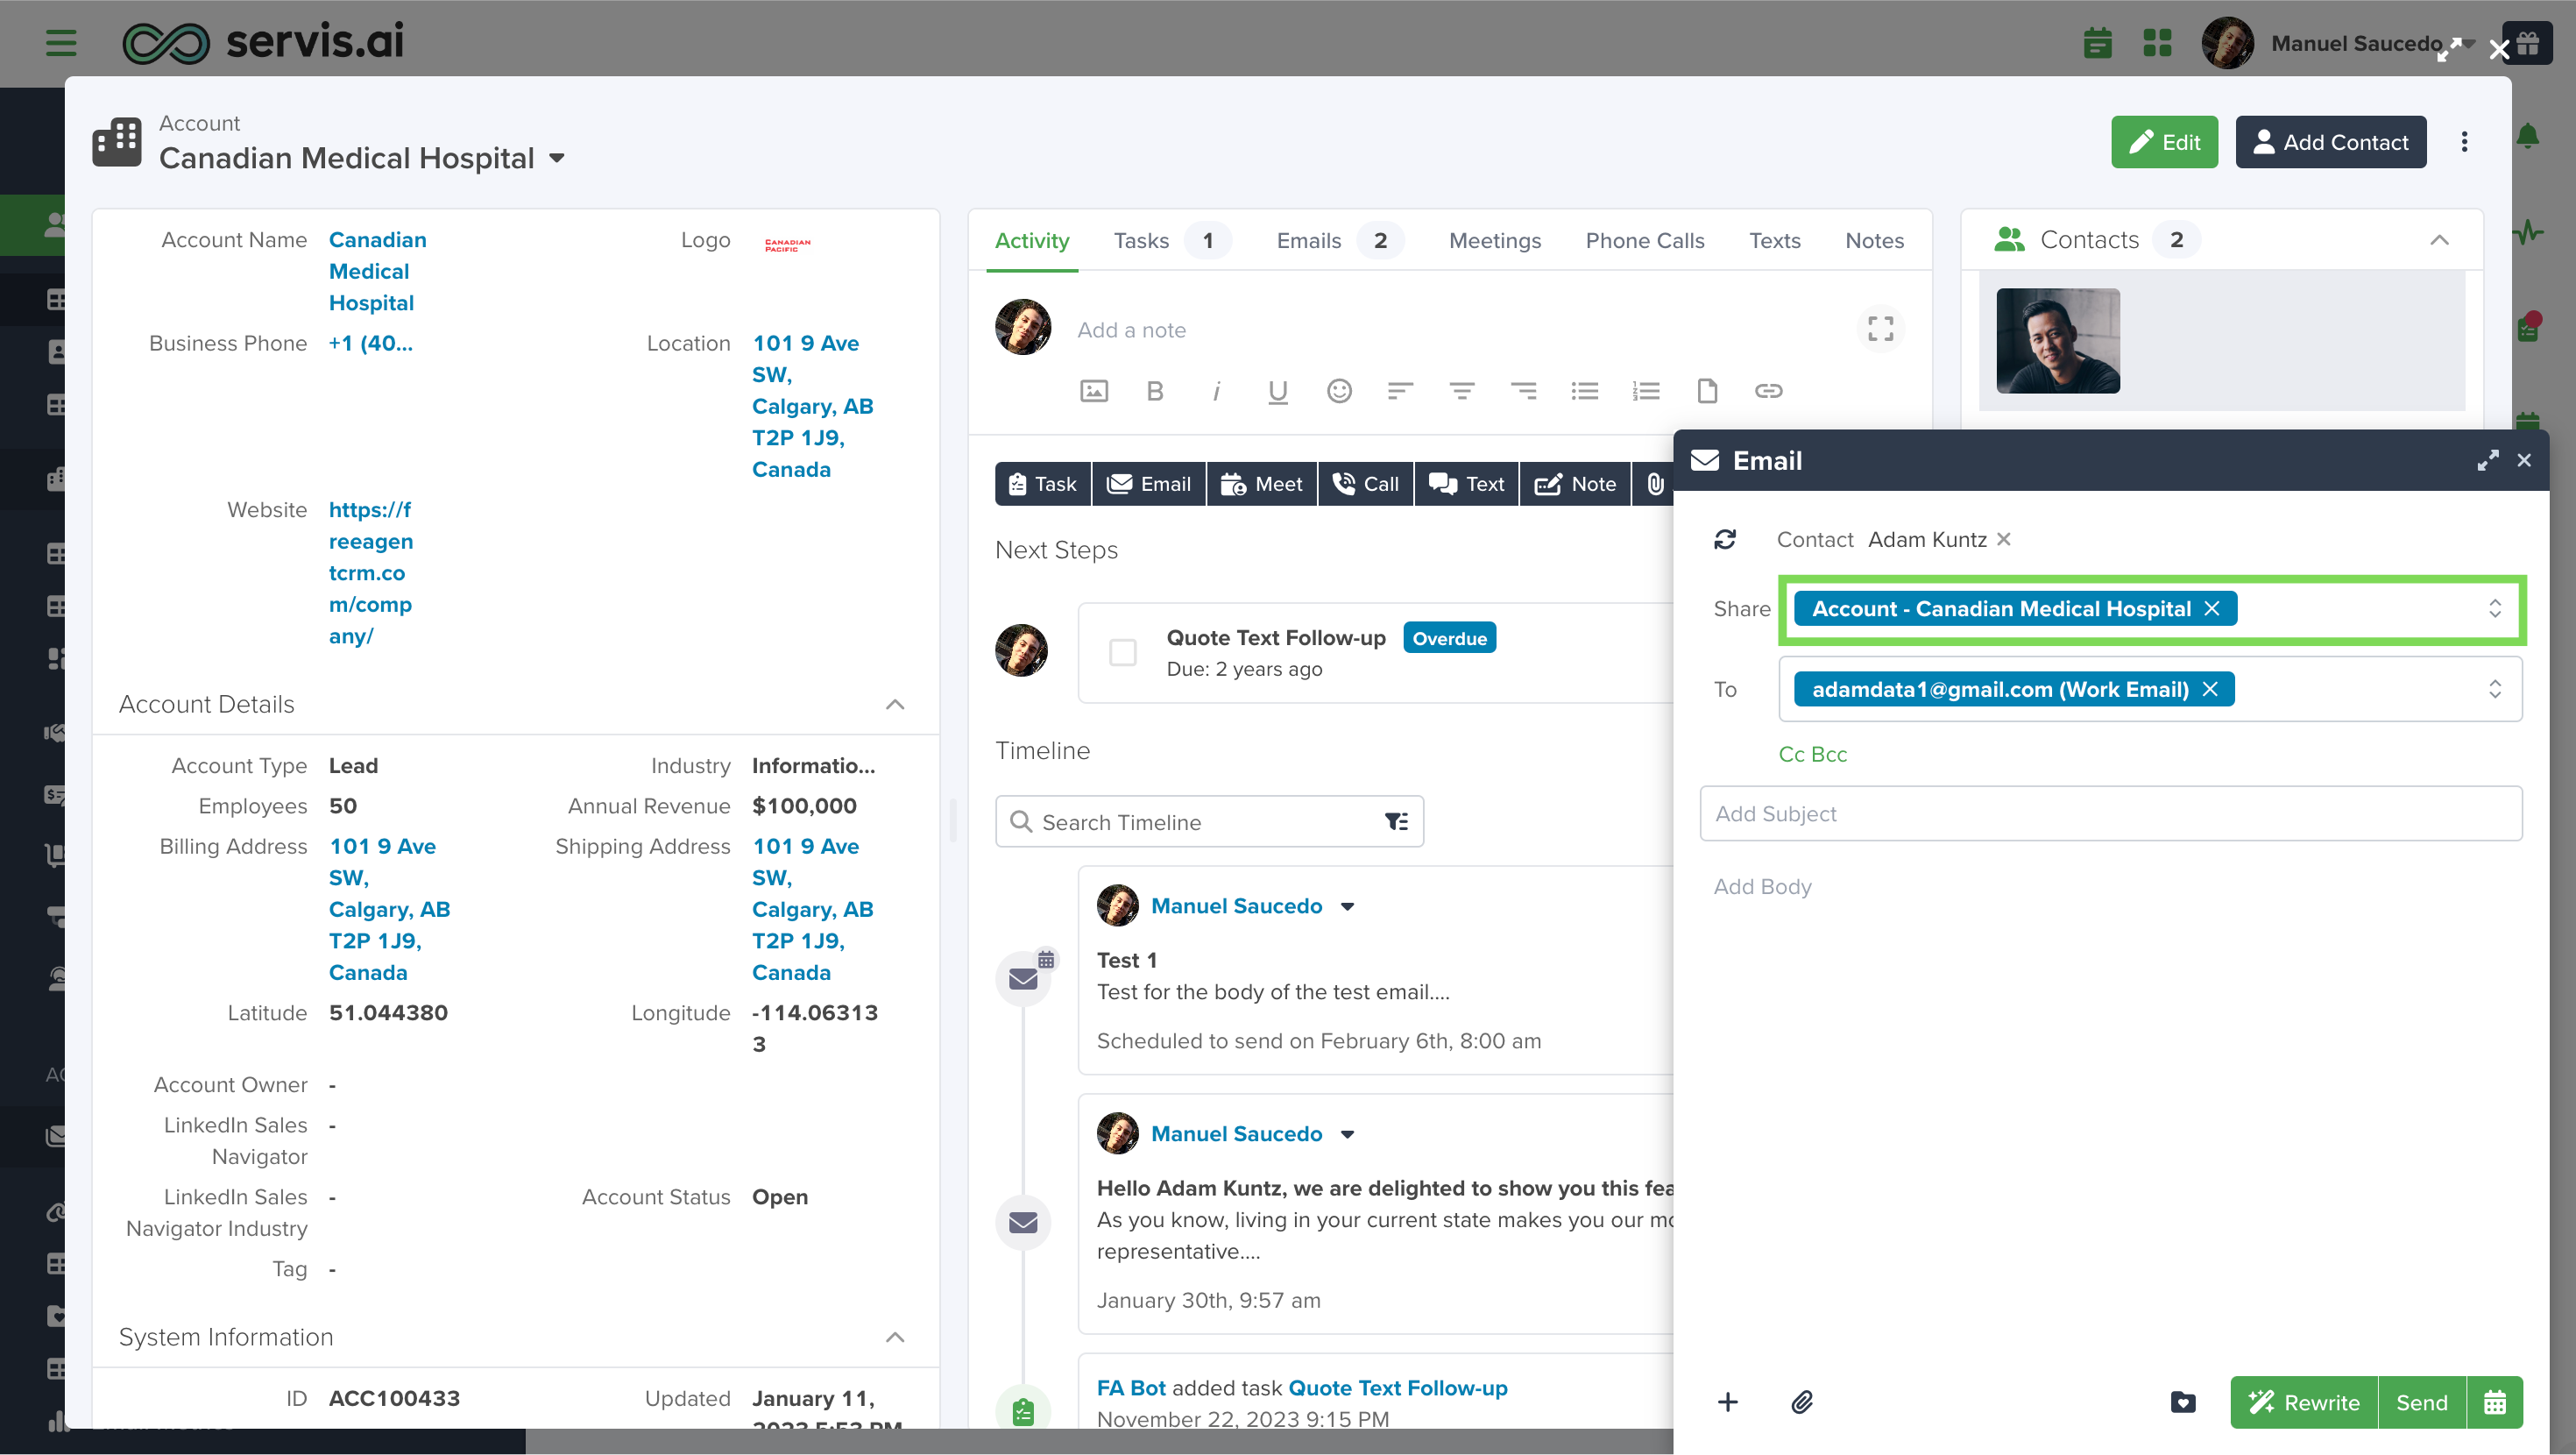Remove Adam Kuntz from Contact field
The image size is (2576, 1455).
pyautogui.click(x=2003, y=539)
